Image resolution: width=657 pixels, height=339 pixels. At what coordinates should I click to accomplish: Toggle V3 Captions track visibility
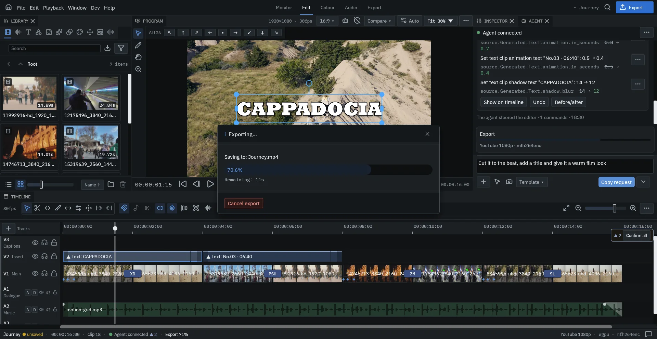tap(35, 243)
